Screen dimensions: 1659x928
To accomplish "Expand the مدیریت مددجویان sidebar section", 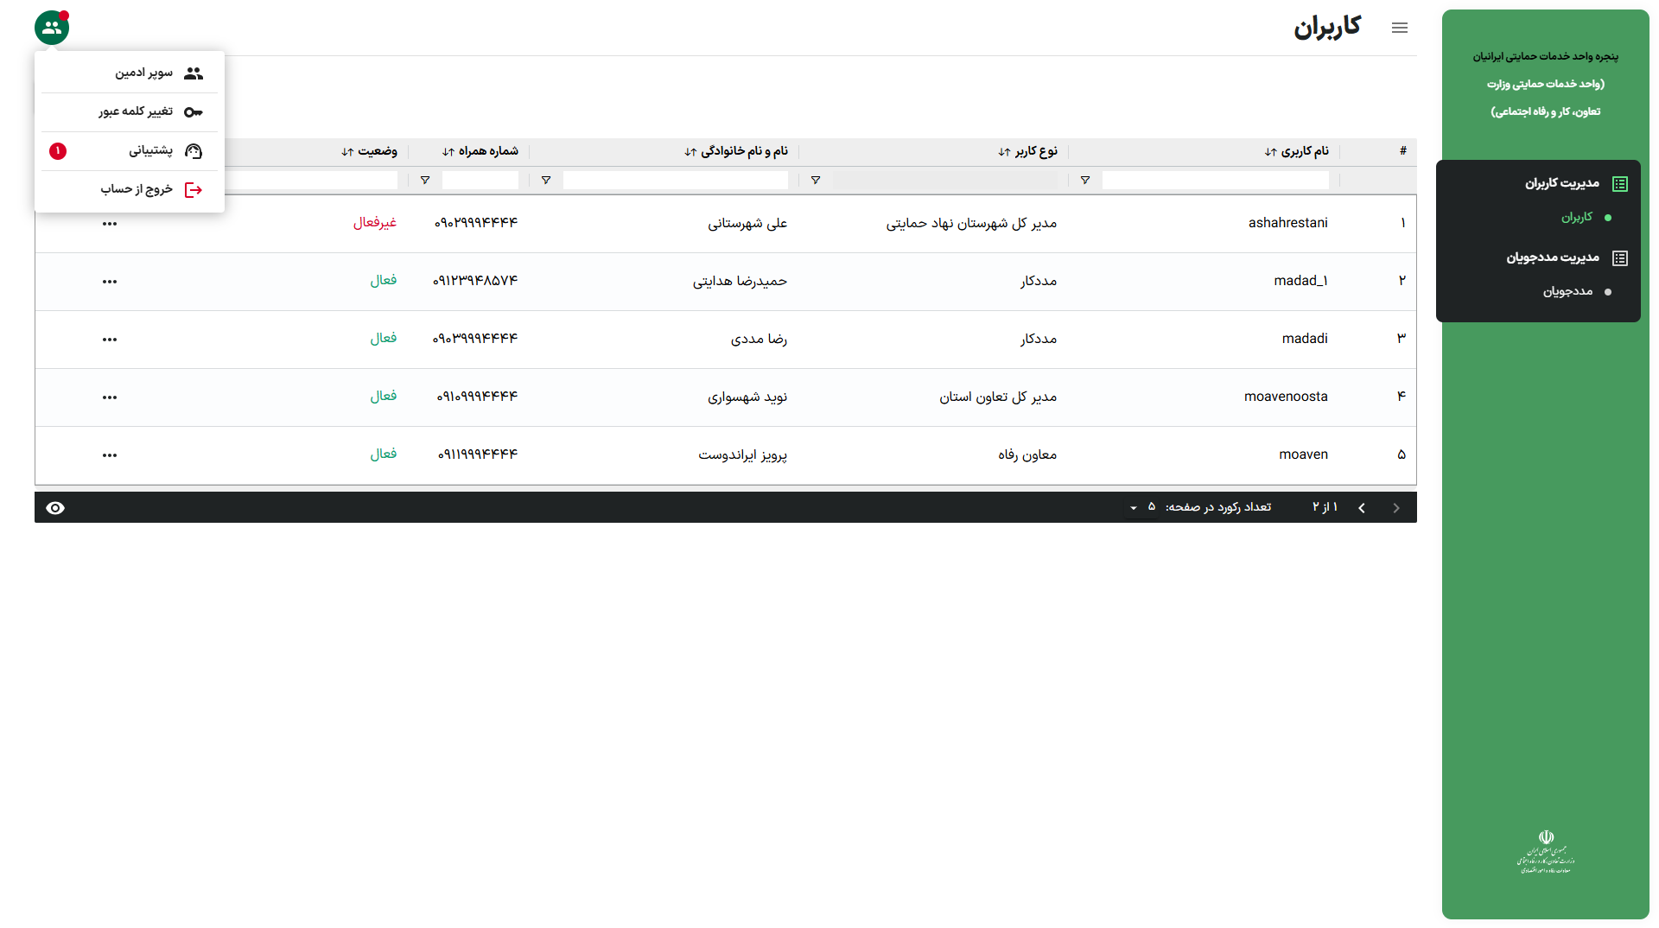I will click(1553, 257).
